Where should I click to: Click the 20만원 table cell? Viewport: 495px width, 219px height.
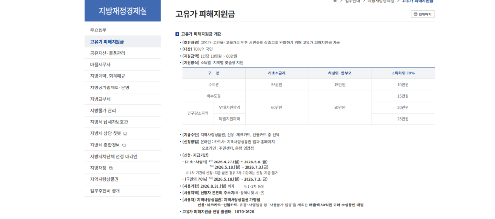click(403, 108)
